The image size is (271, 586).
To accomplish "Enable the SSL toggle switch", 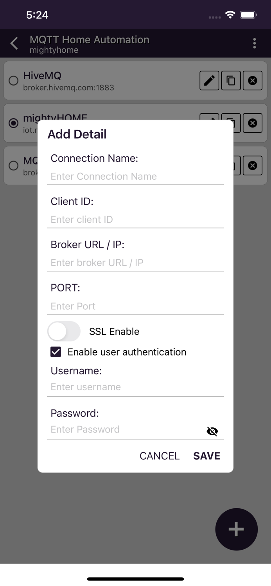I will [x=64, y=331].
